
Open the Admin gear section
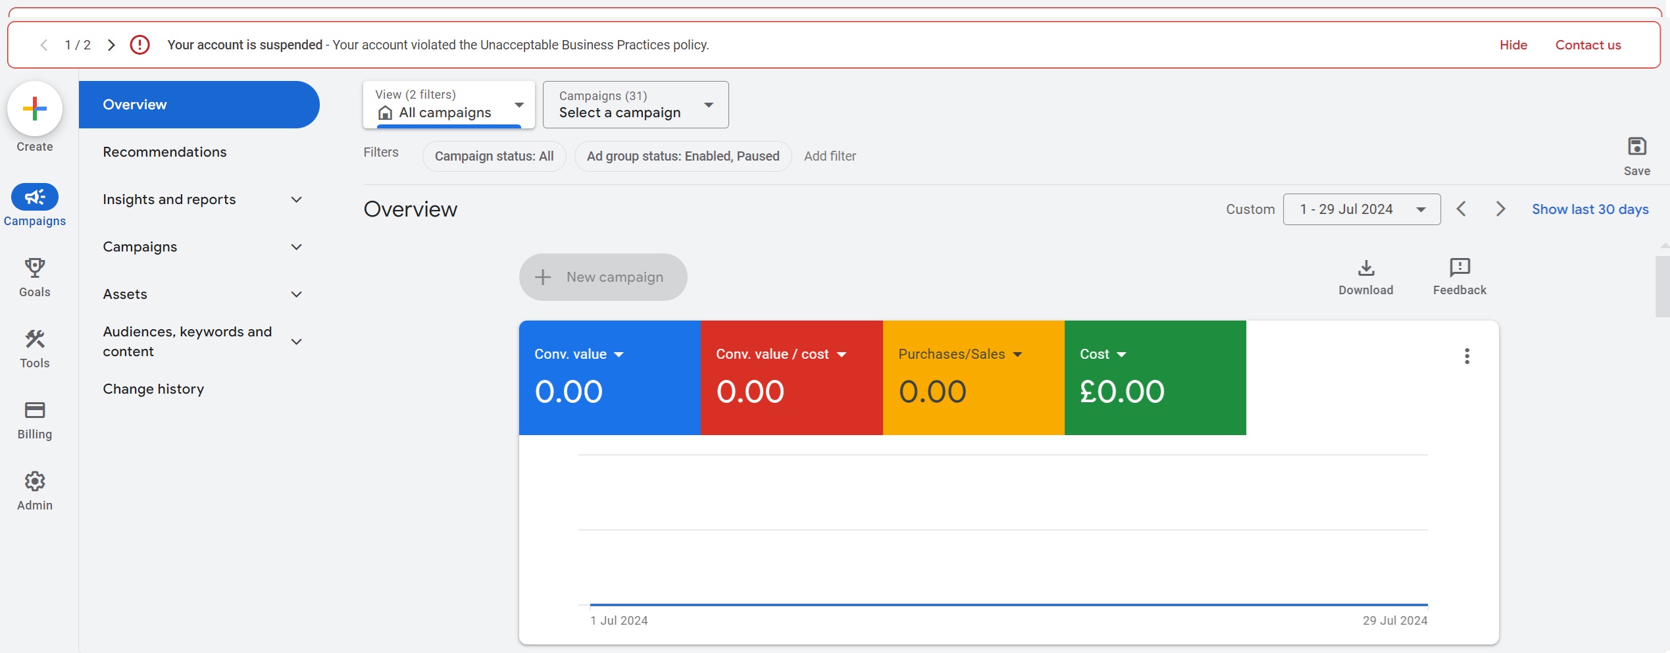[x=35, y=491]
